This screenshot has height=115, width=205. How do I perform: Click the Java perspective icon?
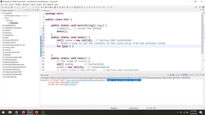[203, 7]
